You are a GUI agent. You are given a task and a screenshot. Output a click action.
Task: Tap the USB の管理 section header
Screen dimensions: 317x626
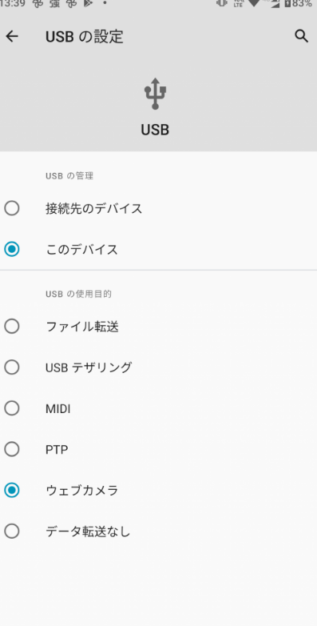(69, 176)
